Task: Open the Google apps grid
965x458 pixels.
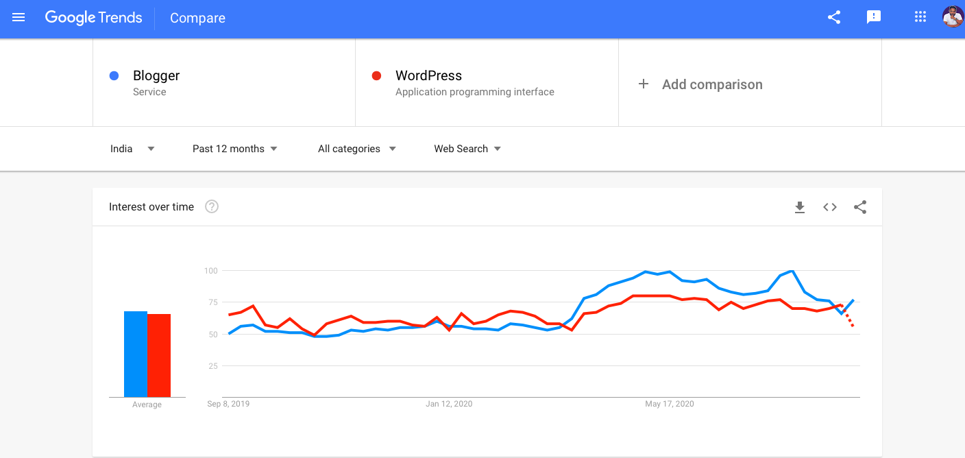Action: (x=920, y=16)
